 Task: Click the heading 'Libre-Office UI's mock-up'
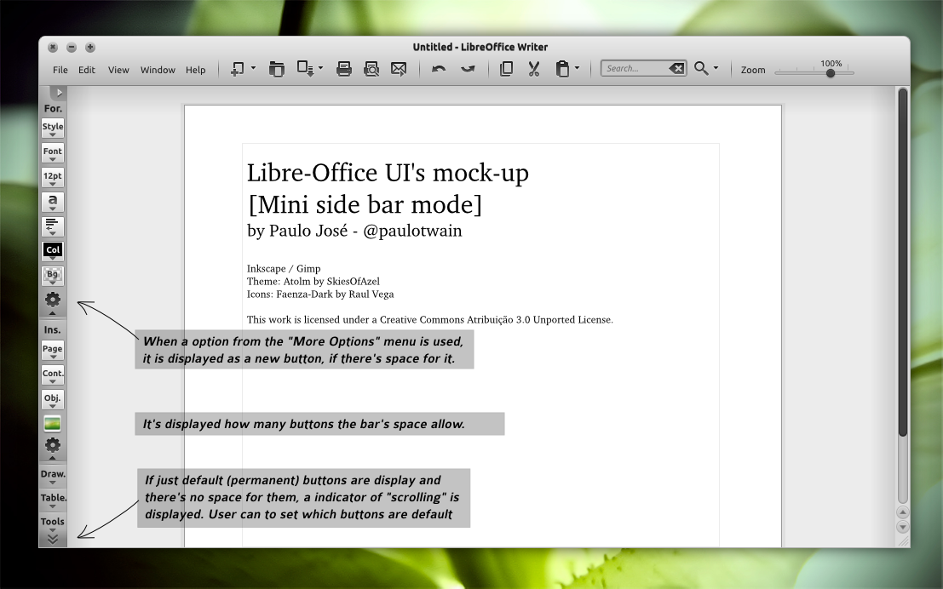[388, 173]
